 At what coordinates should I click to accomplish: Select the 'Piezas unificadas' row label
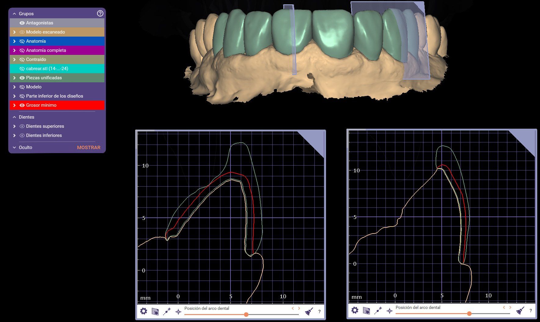44,78
